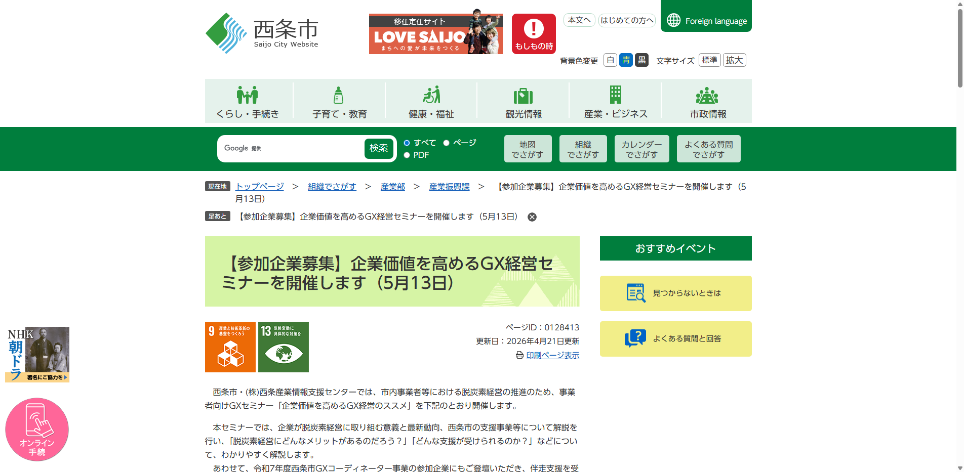Expand the 産業・ビジネス navigation section
964x472 pixels.
[x=615, y=102]
